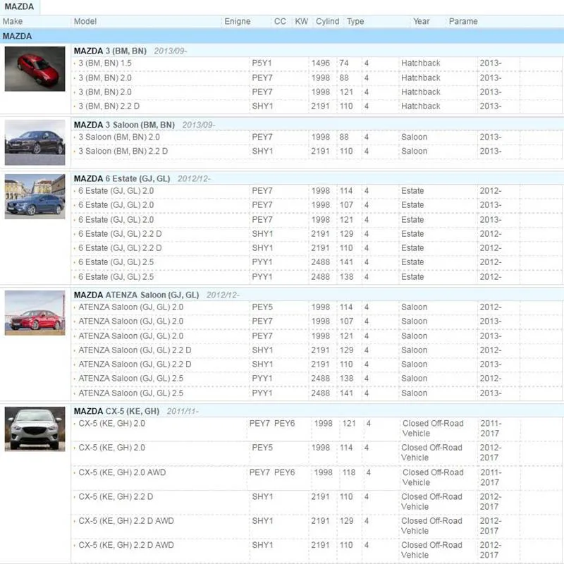564x564 pixels.
Task: Select ATENZA Saloon 2.0 row with 107 KW
Action: 317,322
